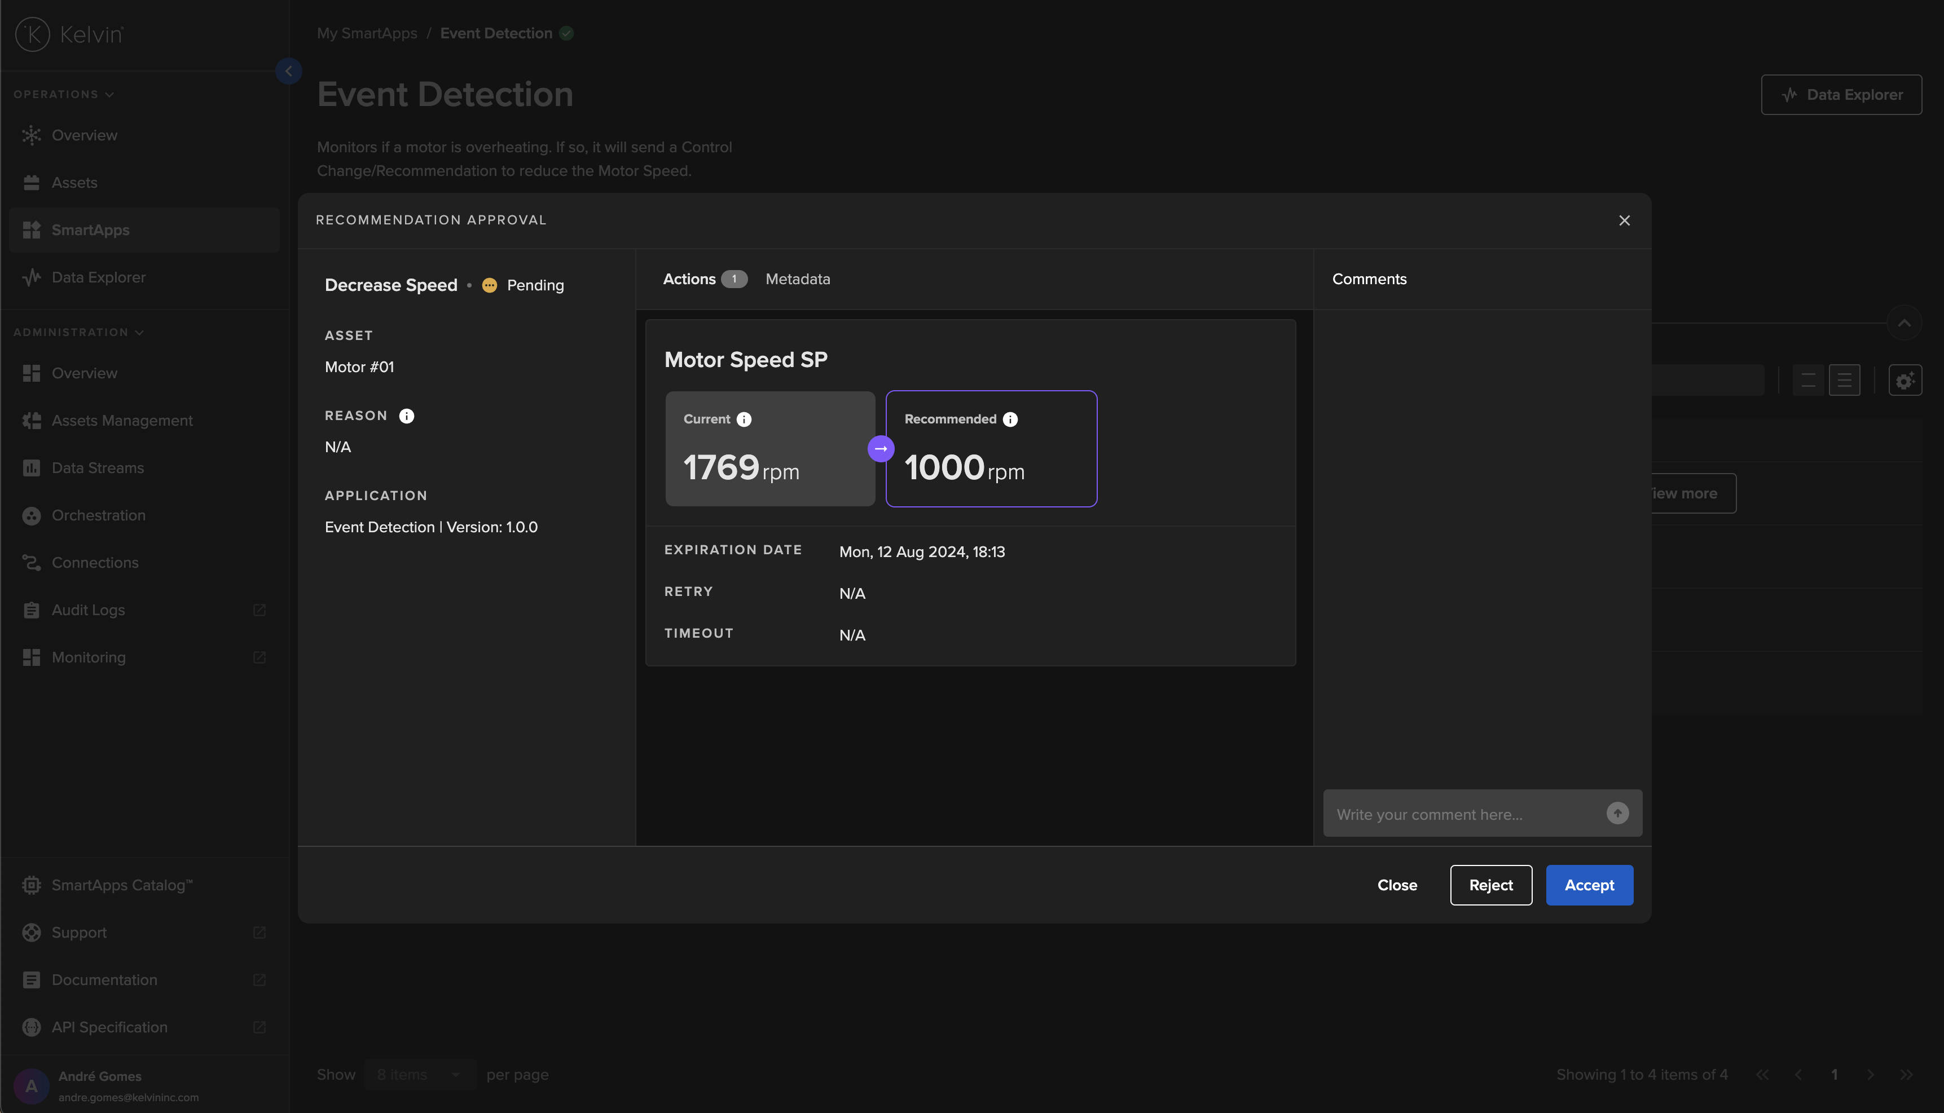Viewport: 1944px width, 1113px height.
Task: Click the Current value info icon
Action: [x=744, y=419]
